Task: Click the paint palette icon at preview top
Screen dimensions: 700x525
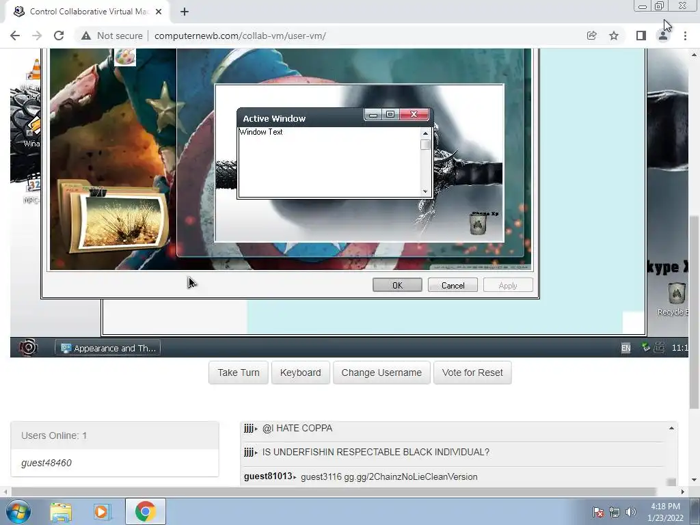Action: pos(125,57)
